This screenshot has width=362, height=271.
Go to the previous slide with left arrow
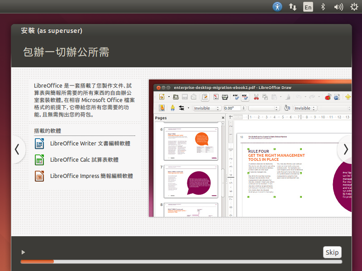point(17,149)
